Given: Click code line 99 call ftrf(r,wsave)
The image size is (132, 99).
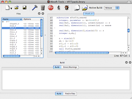Looking at the screenshot, I should tap(70, 49).
